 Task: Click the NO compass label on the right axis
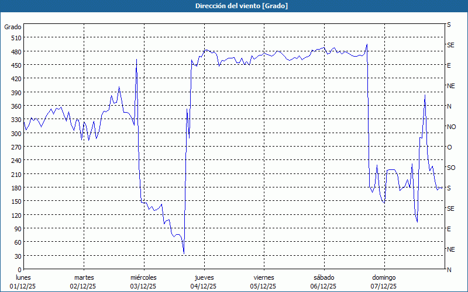[x=451, y=127]
